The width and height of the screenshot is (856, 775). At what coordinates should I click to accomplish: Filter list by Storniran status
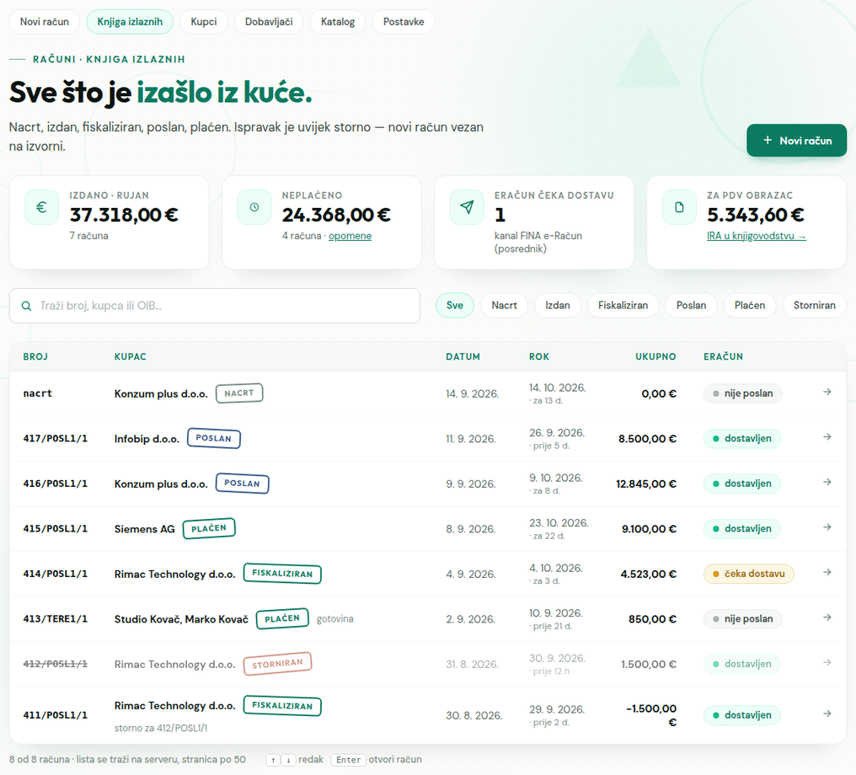click(815, 306)
